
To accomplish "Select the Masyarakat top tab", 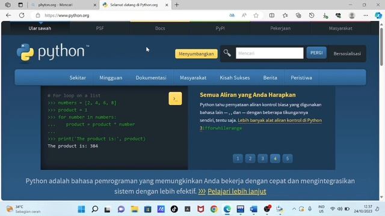I will pos(340,28).
